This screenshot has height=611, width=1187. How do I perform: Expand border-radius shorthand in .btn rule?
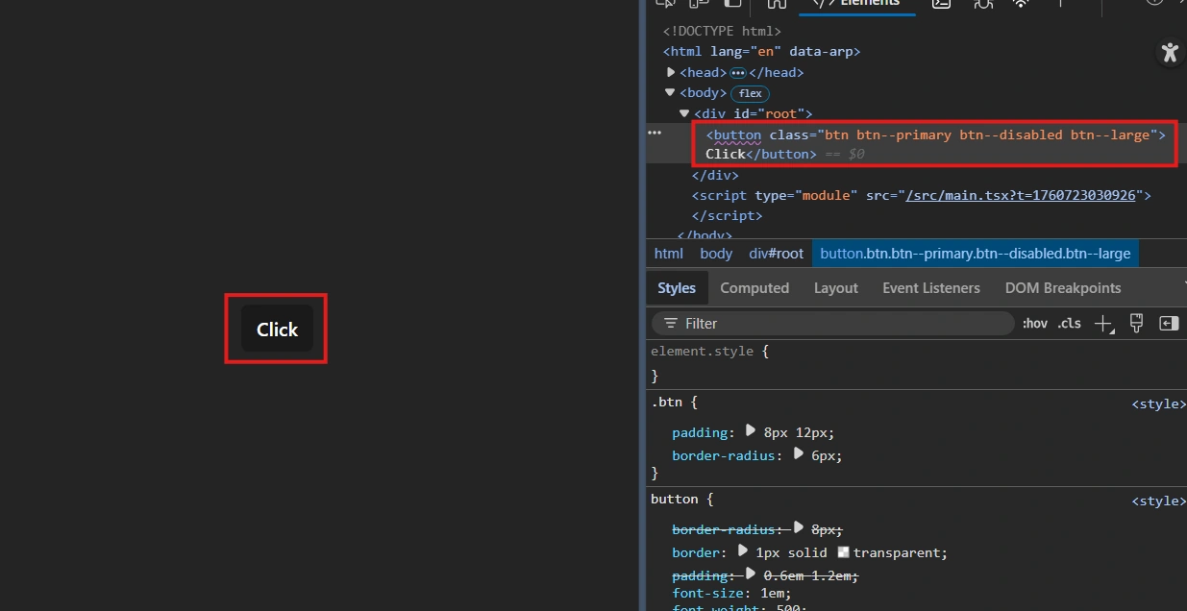point(798,454)
